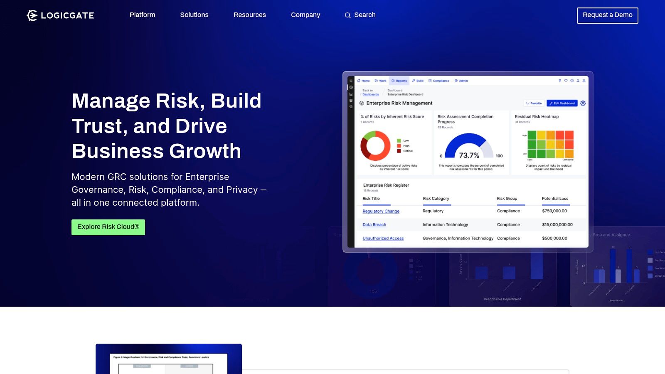
Task: Toggle Favorite on the Enterprise Risk Dashboard
Action: [534, 103]
